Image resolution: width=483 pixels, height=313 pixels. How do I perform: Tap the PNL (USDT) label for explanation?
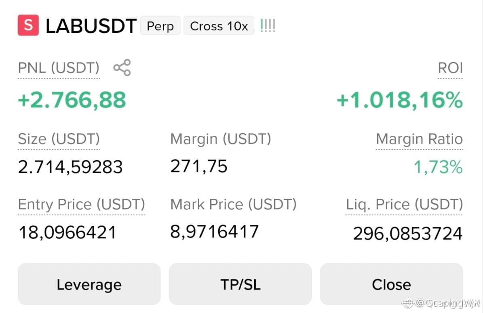59,68
